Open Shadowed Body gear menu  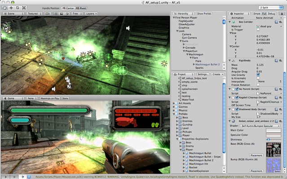point(280,109)
